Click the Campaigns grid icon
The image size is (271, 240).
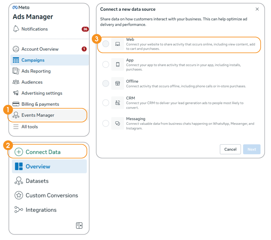point(16,60)
